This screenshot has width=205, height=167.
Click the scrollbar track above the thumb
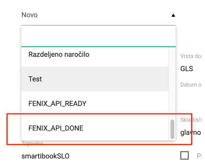(x=172, y=83)
